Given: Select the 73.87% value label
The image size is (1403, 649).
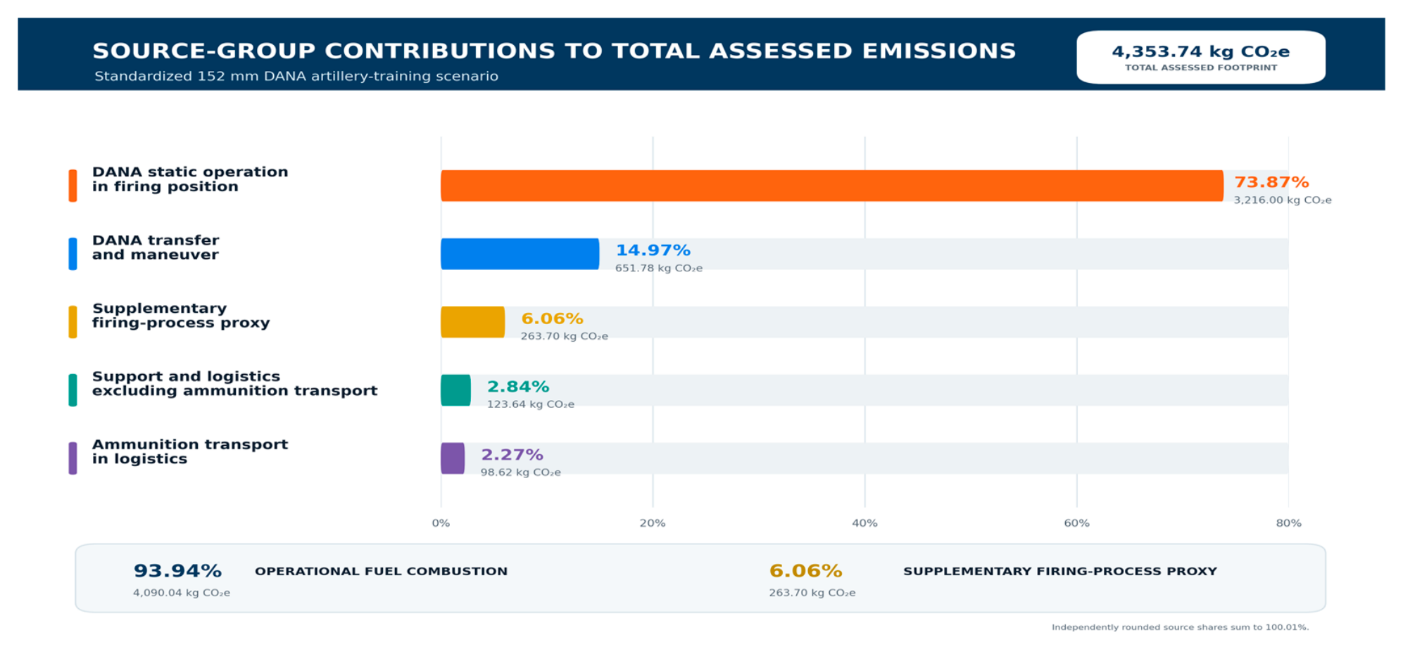Looking at the screenshot, I should (1271, 182).
